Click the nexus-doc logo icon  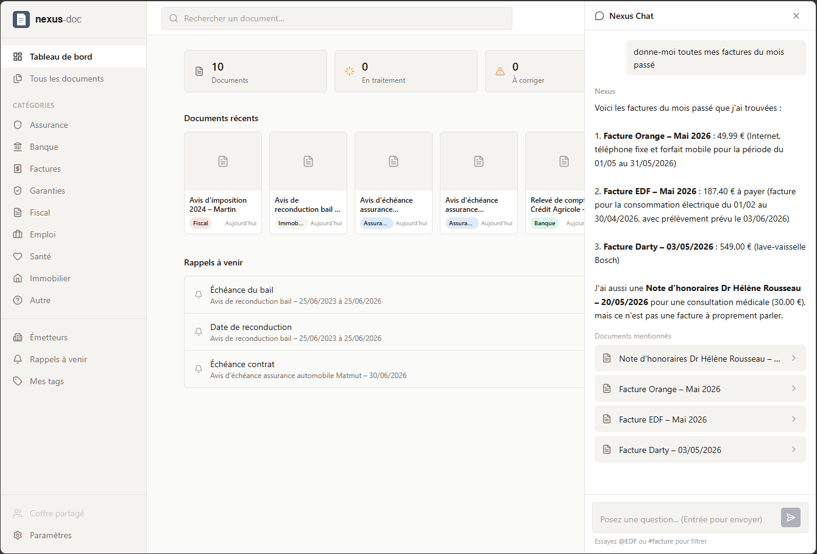(x=21, y=19)
